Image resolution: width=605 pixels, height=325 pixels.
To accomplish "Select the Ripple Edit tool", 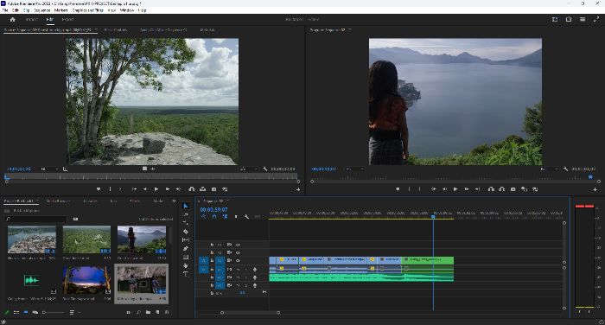I will (186, 223).
